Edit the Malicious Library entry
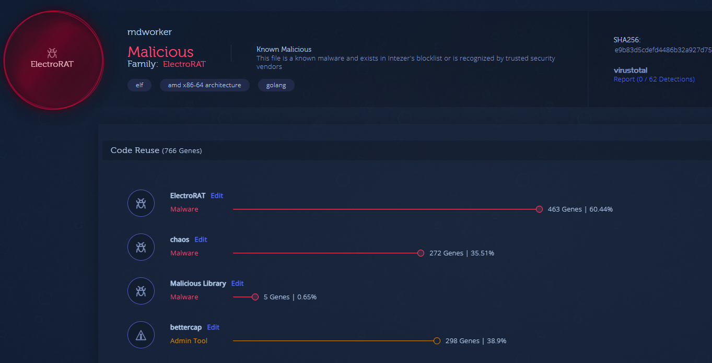The height and width of the screenshot is (363, 712). tap(237, 283)
